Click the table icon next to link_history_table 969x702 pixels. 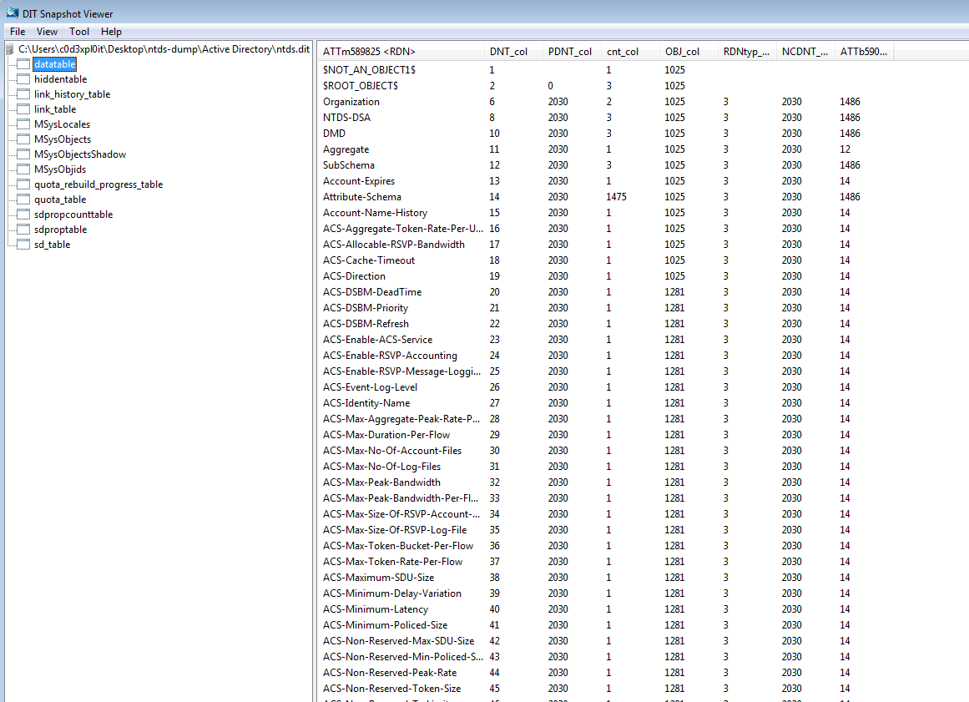(23, 93)
